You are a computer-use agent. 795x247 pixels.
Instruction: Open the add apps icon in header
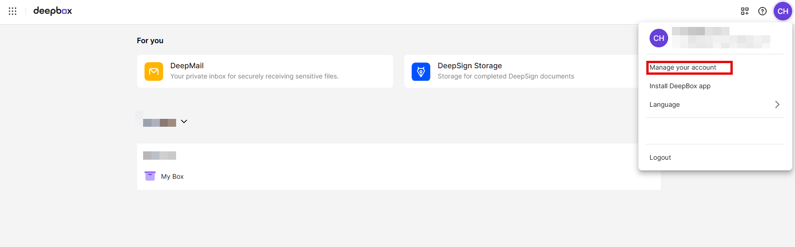745,11
